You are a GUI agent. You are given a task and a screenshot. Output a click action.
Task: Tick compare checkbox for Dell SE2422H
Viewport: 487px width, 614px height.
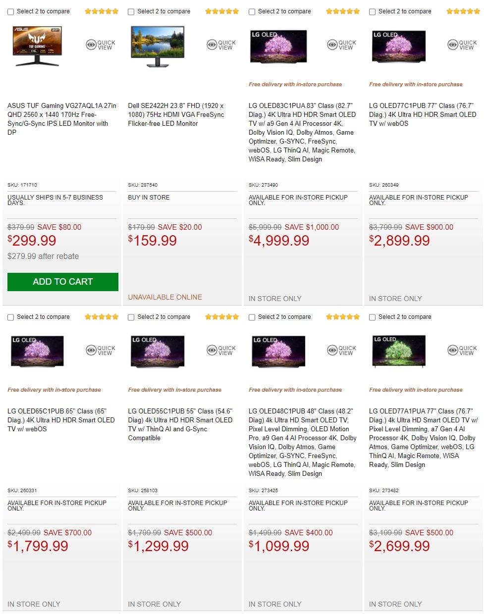[x=131, y=12]
